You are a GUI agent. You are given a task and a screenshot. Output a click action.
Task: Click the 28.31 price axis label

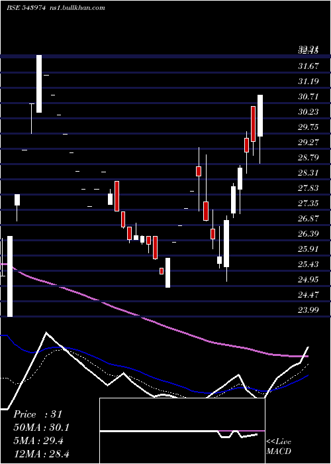point(308,172)
